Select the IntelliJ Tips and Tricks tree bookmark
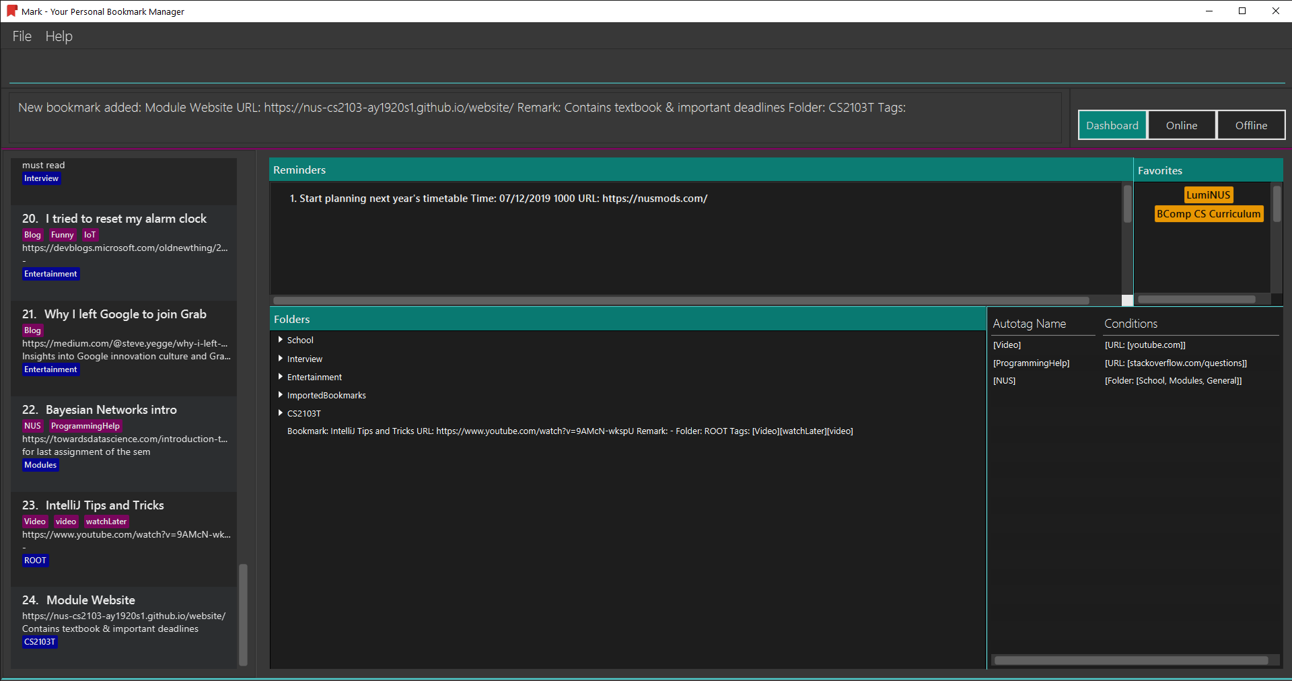 (570, 431)
